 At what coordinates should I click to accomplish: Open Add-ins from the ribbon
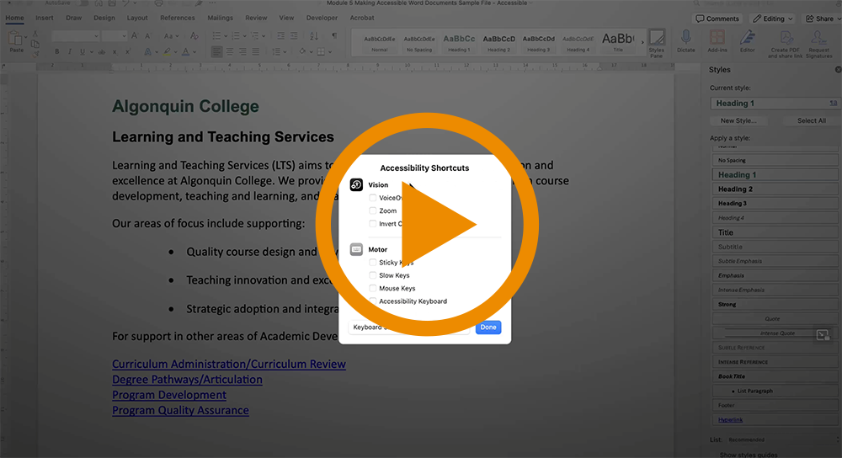717,39
